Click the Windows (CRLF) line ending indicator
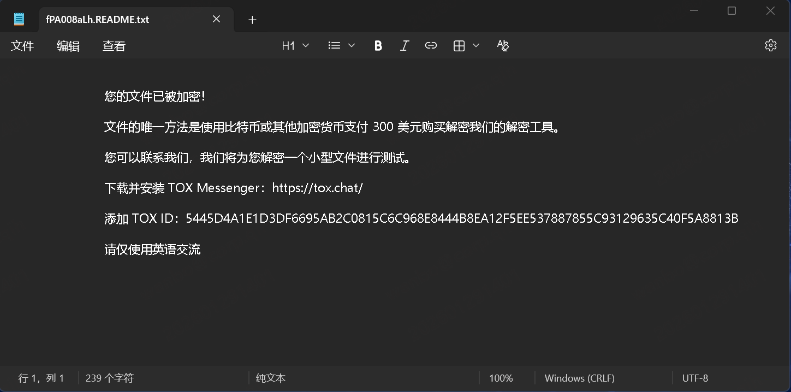Viewport: 791px width, 392px height. (579, 378)
